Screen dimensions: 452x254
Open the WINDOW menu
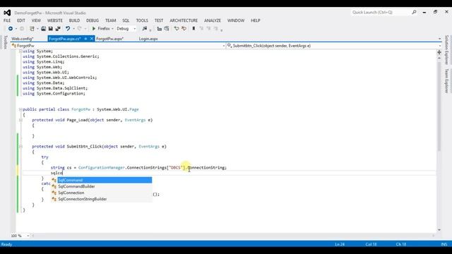(236, 20)
